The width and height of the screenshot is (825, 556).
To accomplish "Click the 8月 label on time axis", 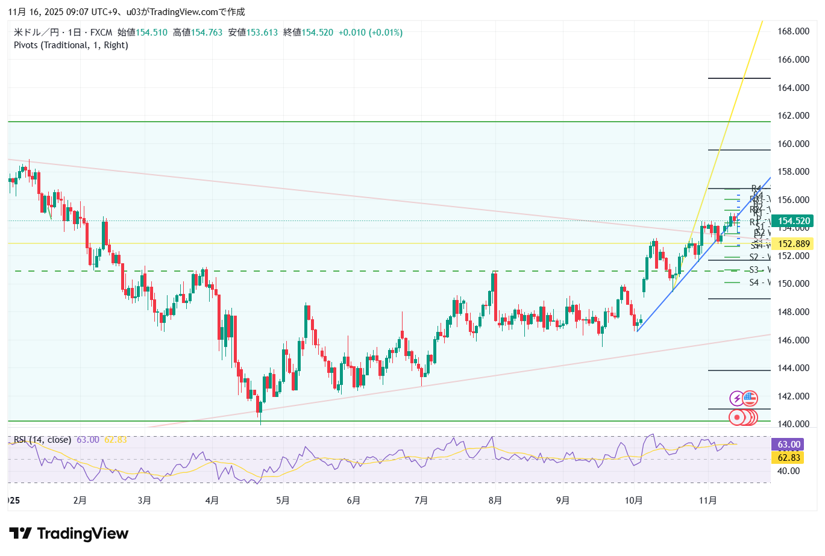I will [495, 501].
